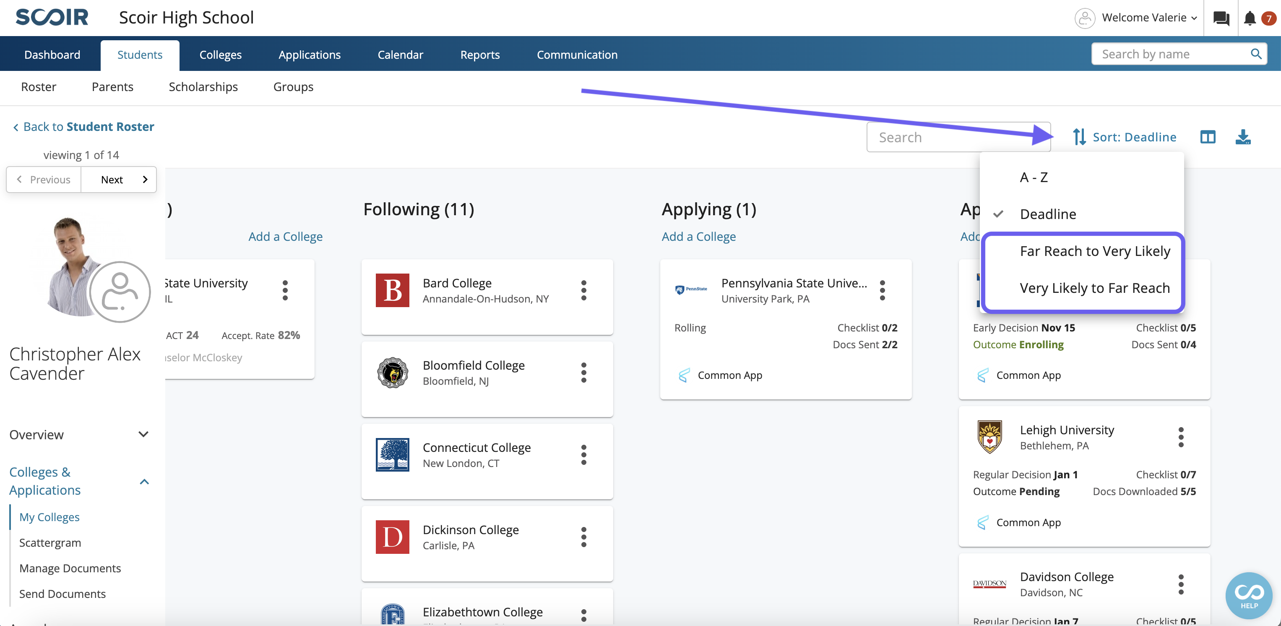Open Parents sub-tab
This screenshot has height=626, width=1281.
point(112,87)
